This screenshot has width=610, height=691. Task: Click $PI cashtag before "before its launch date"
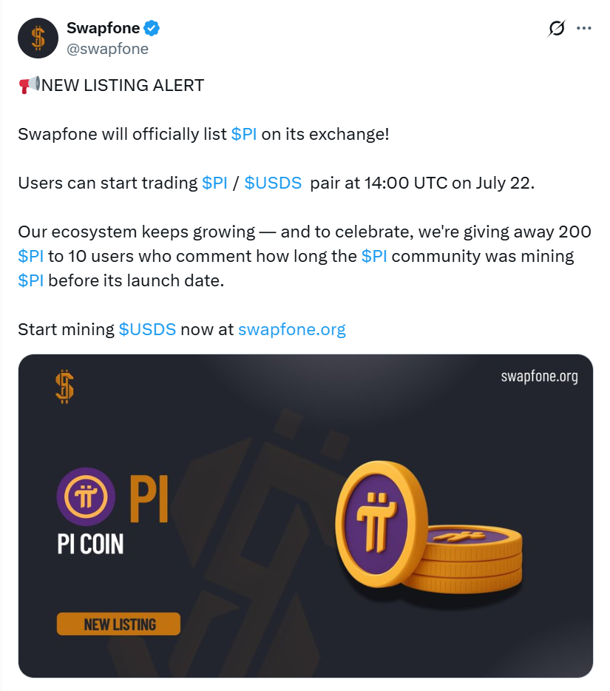point(31,280)
